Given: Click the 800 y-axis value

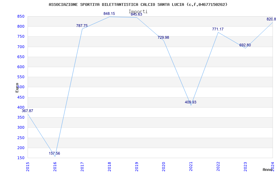Looking at the screenshot, I should [21, 27].
